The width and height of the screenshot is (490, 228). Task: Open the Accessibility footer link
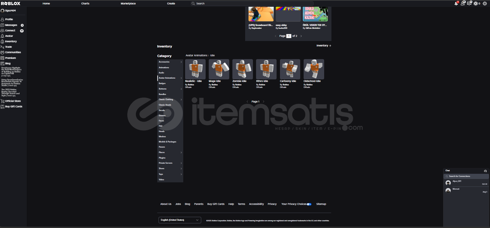pyautogui.click(x=256, y=204)
